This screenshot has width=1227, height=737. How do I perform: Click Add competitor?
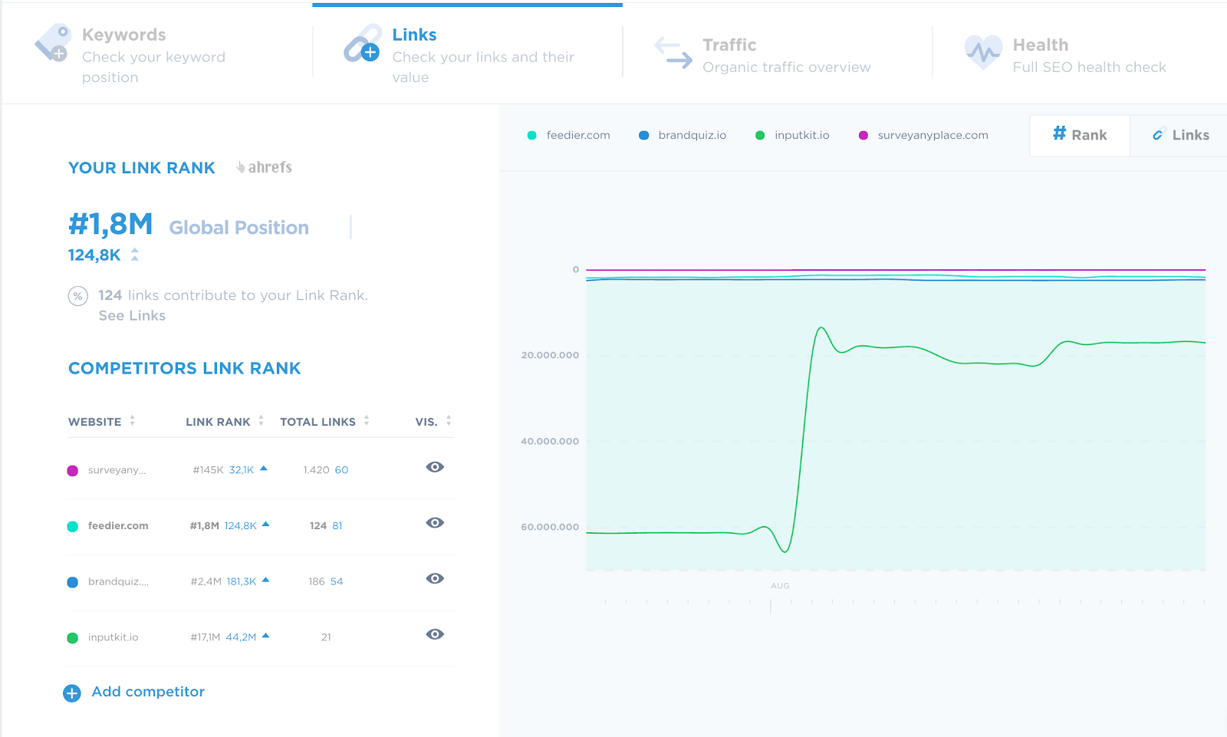click(x=148, y=692)
